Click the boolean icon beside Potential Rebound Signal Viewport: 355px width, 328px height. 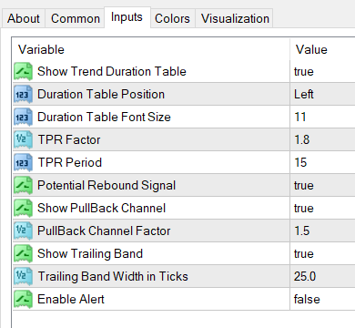tap(23, 186)
